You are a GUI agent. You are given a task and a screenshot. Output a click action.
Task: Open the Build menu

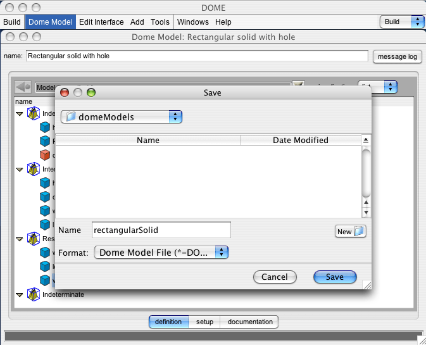click(12, 22)
